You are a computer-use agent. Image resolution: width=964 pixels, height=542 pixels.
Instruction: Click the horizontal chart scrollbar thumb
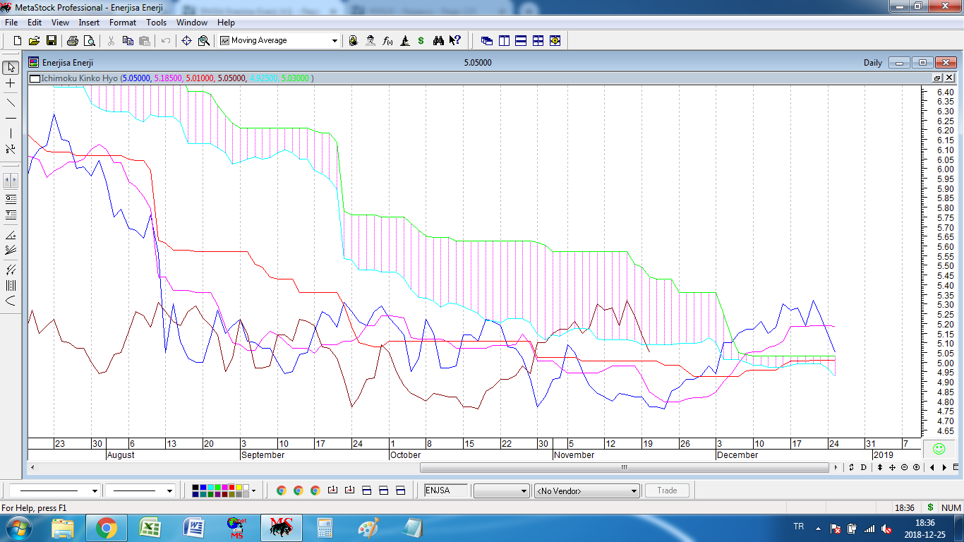click(625, 467)
